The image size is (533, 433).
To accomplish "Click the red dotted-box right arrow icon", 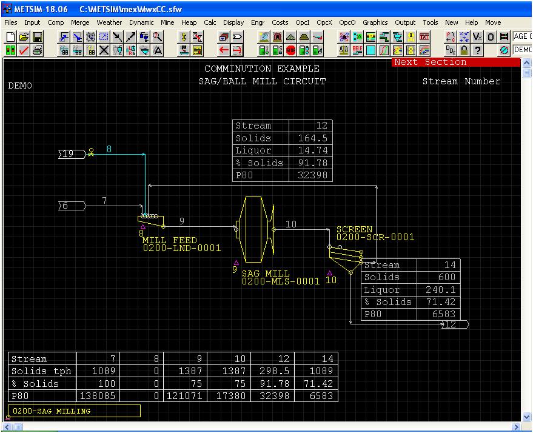I will coord(237,50).
